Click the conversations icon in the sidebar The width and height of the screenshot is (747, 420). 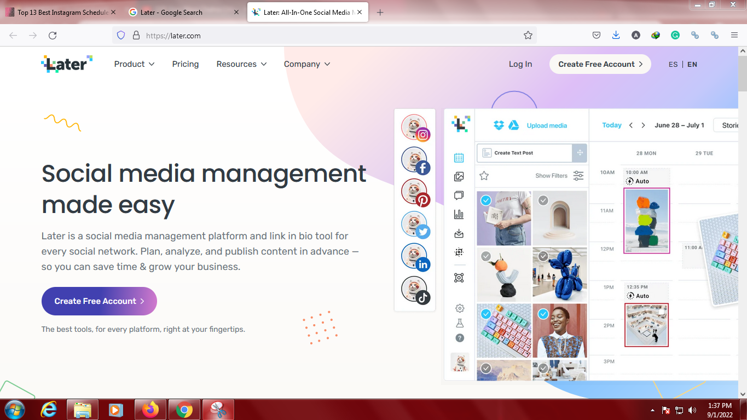[x=459, y=195]
